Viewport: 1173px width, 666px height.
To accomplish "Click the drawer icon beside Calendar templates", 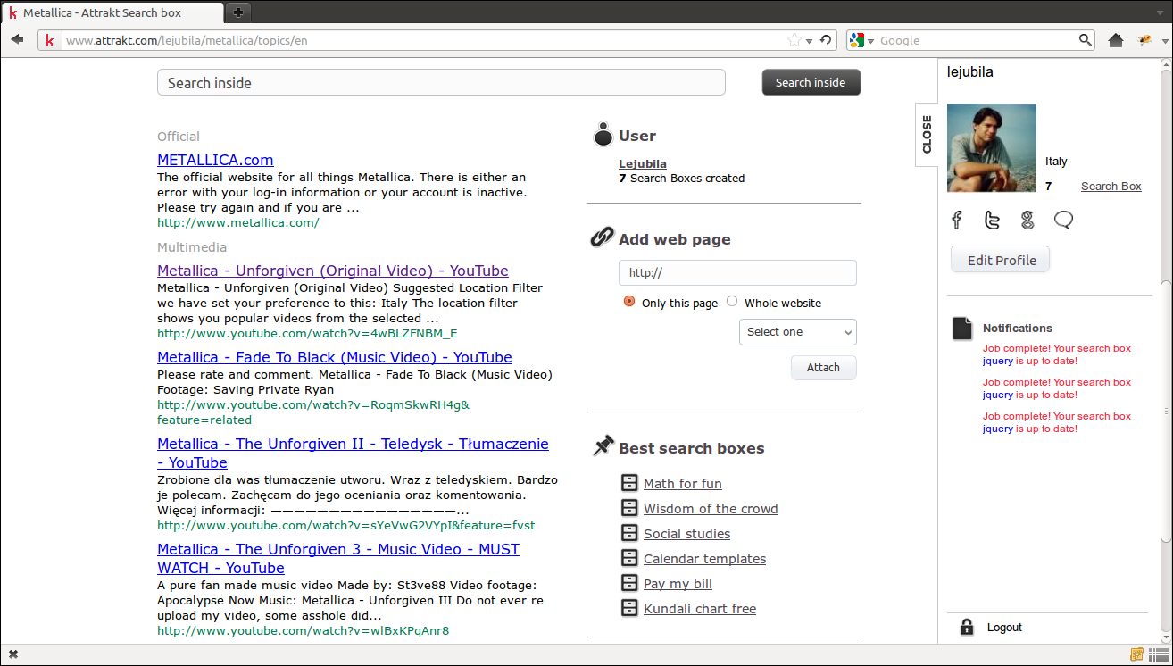I will [629, 558].
